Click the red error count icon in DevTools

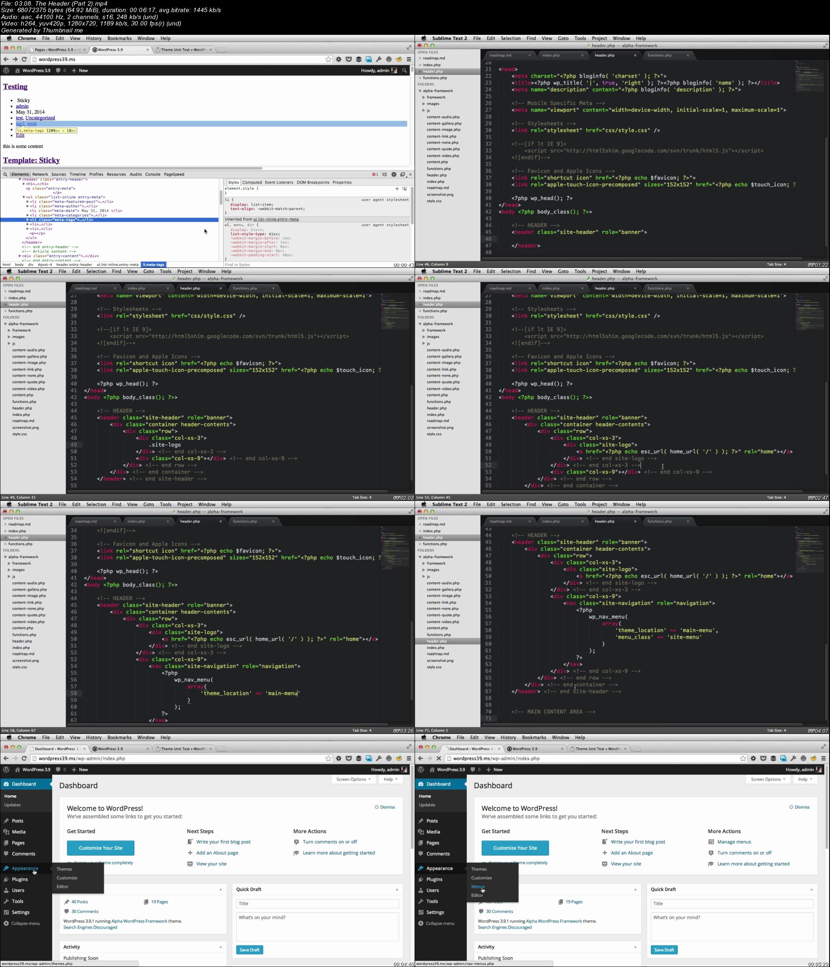point(375,175)
